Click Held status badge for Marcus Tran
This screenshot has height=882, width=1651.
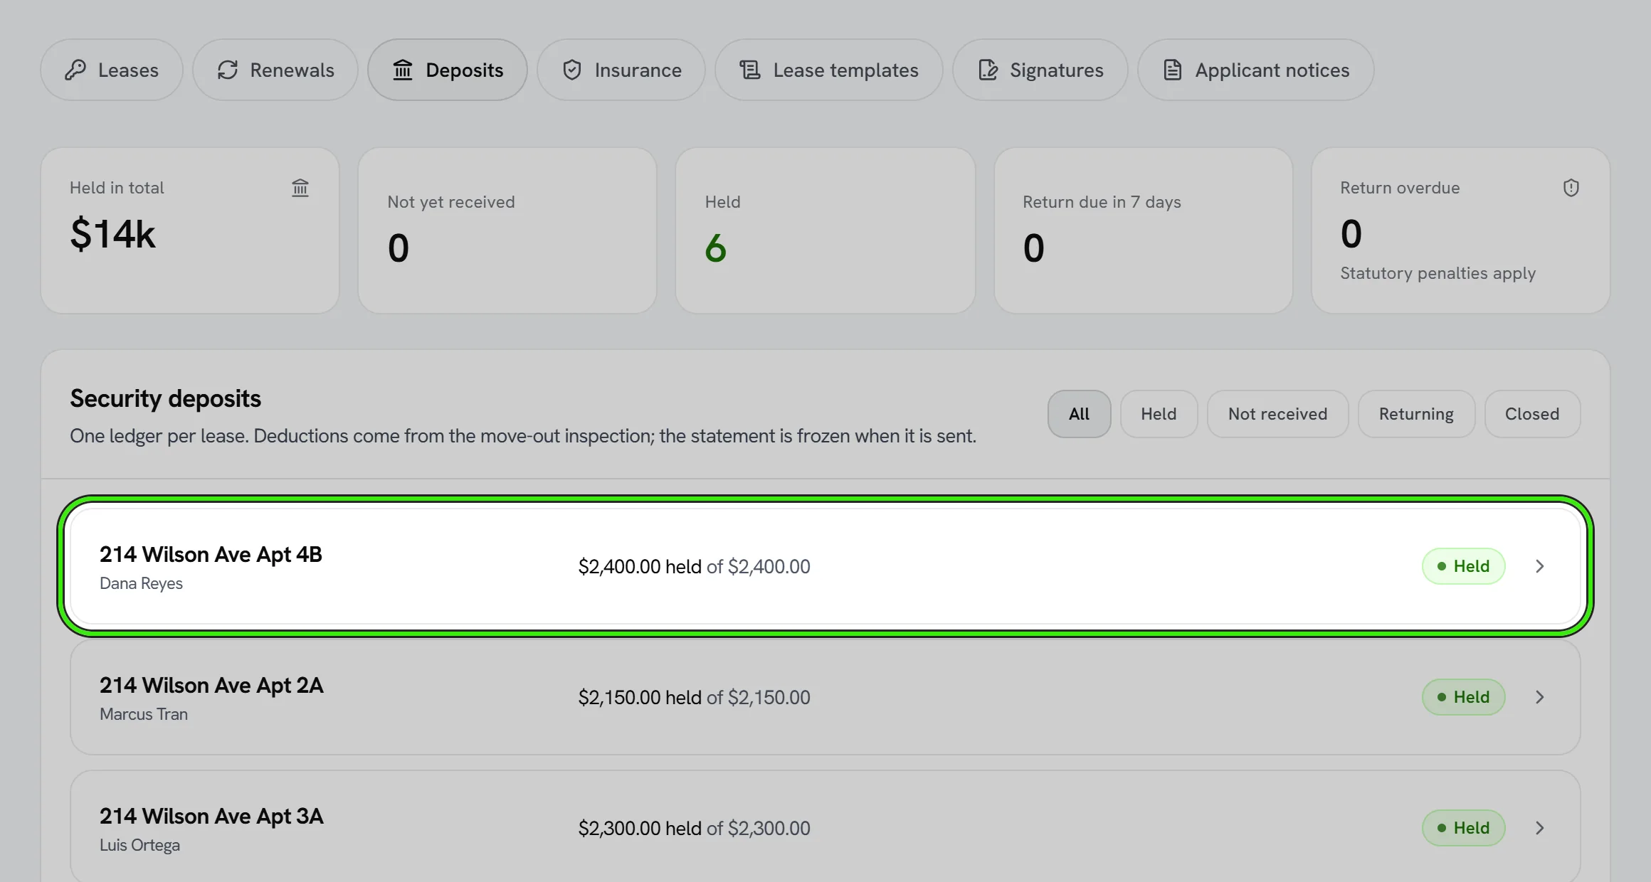pyautogui.click(x=1463, y=697)
